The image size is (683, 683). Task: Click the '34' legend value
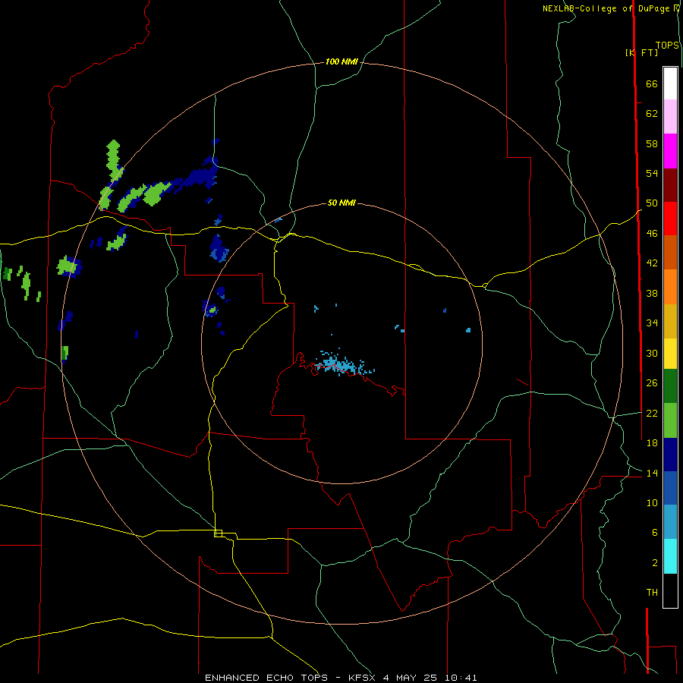tap(652, 323)
